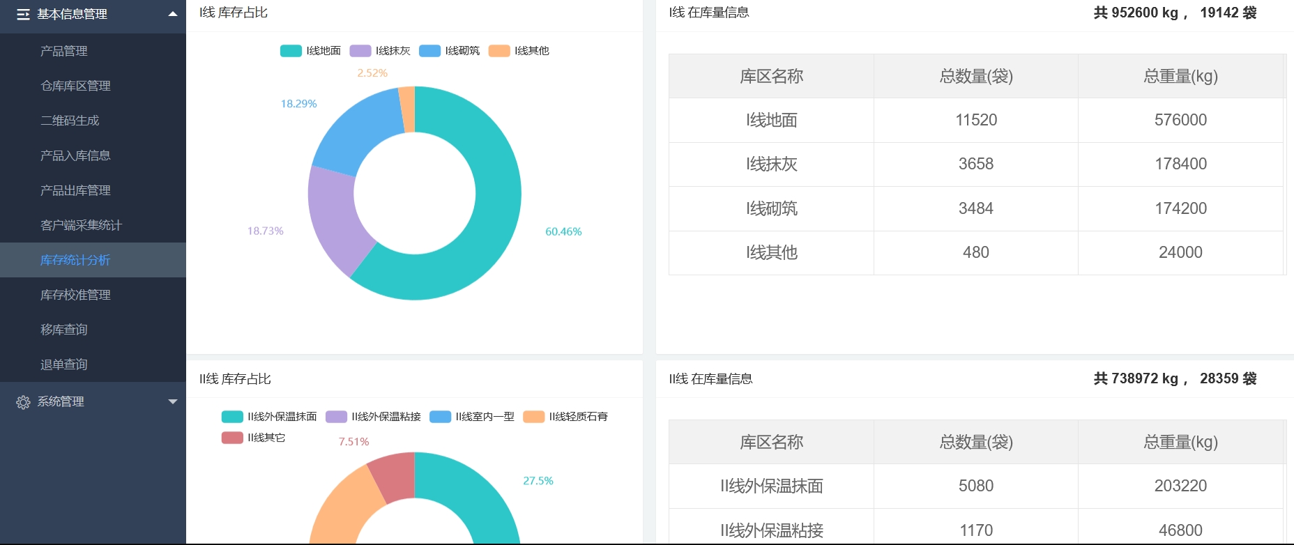Toggle II线轻质石膏 legend swatch
The image size is (1294, 545).
pyautogui.click(x=533, y=417)
